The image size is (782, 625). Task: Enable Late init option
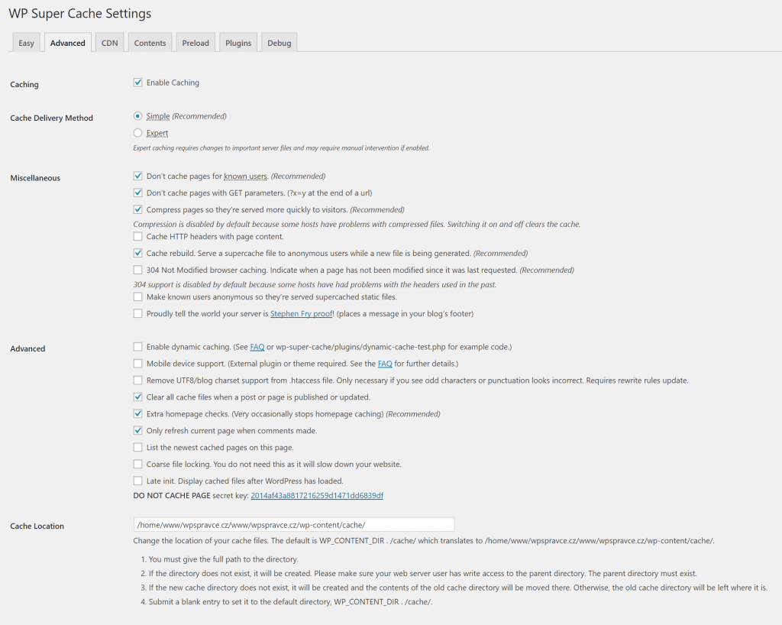click(x=138, y=481)
